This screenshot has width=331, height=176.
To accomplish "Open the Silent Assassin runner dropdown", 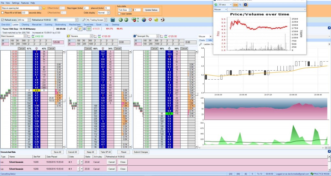I will click(x=25, y=36).
